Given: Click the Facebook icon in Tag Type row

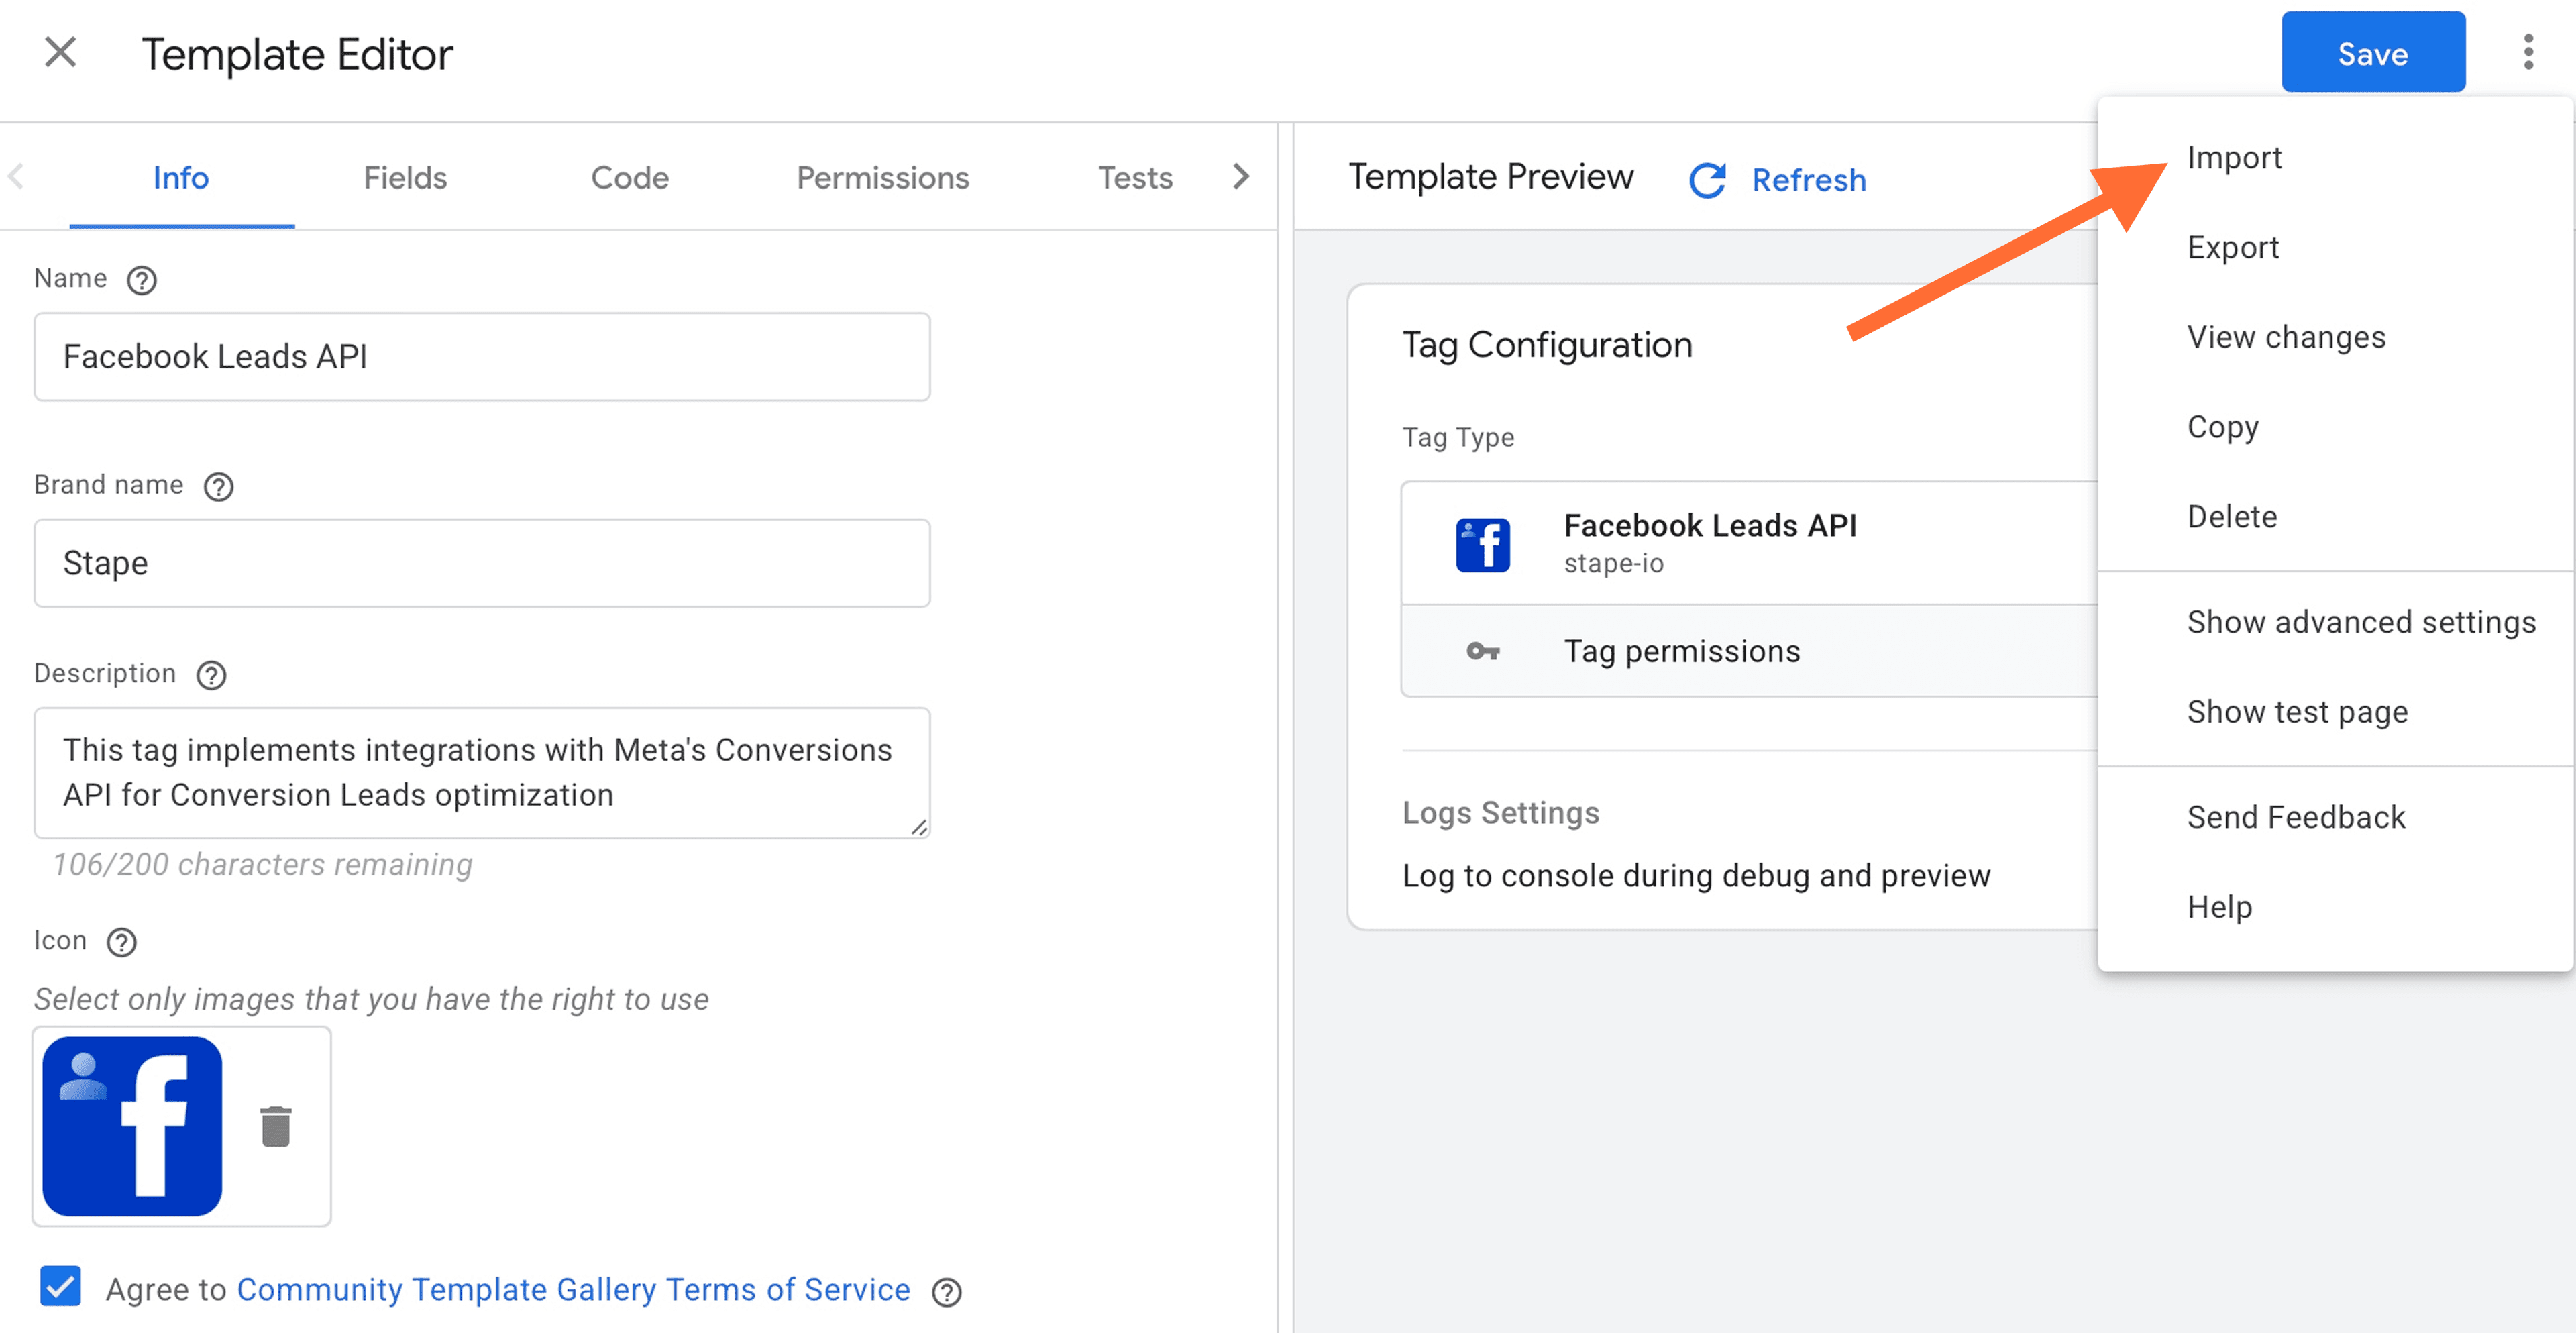Looking at the screenshot, I should pos(1482,545).
